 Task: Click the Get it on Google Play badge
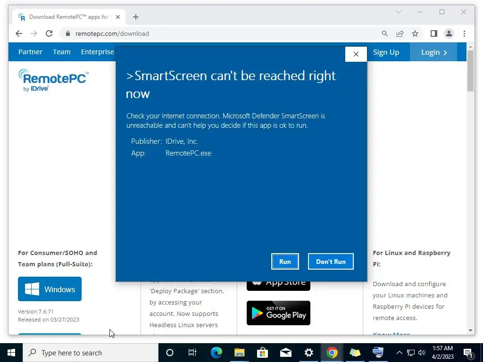click(x=278, y=313)
